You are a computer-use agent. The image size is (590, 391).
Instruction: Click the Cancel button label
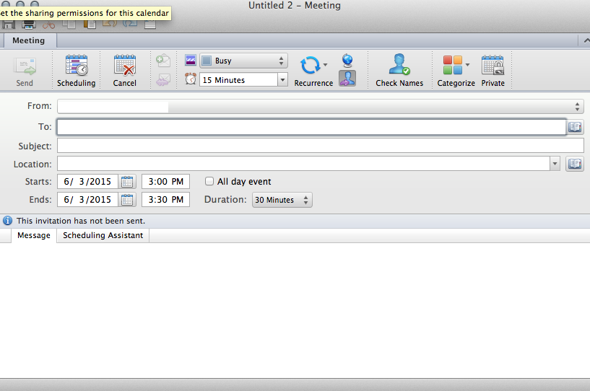click(124, 83)
